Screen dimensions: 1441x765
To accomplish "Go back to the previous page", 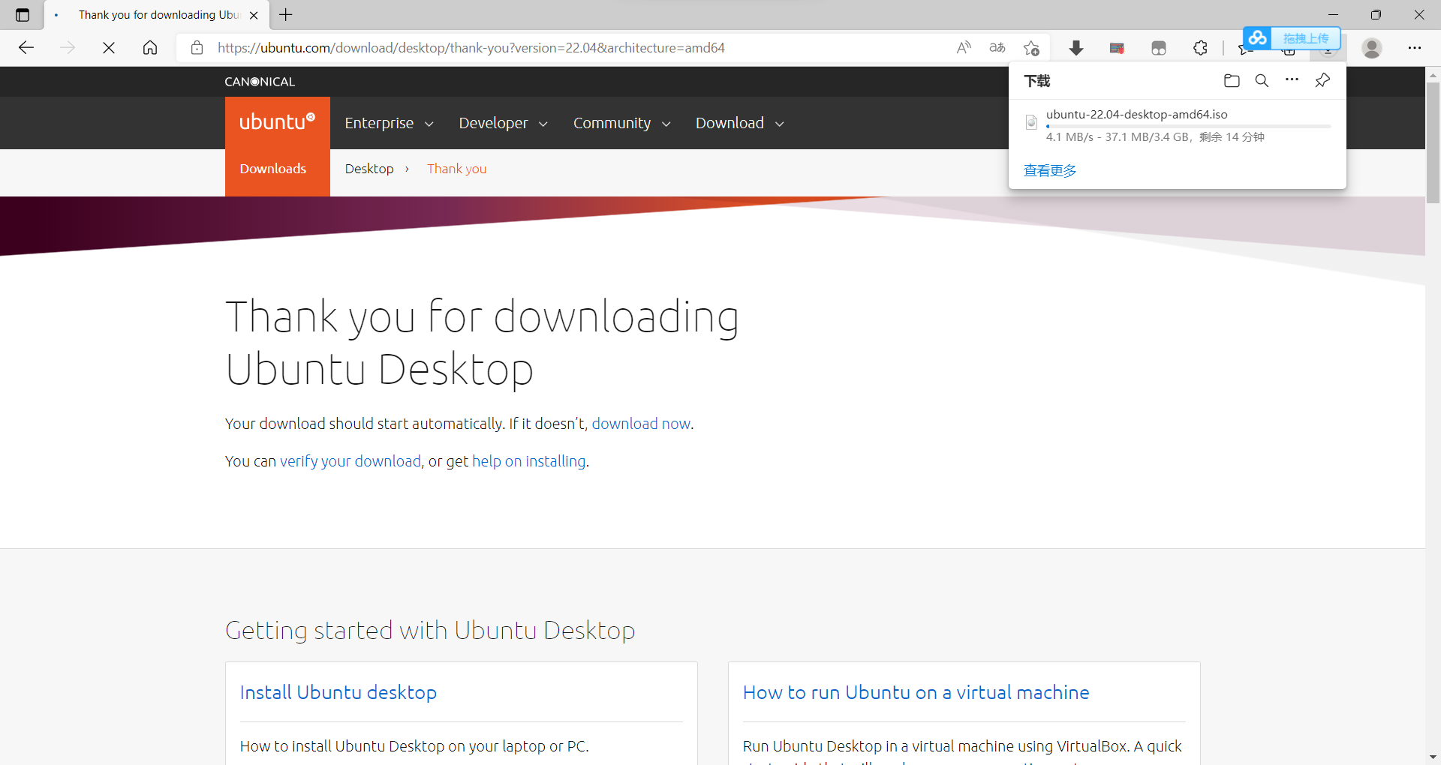I will pos(26,48).
